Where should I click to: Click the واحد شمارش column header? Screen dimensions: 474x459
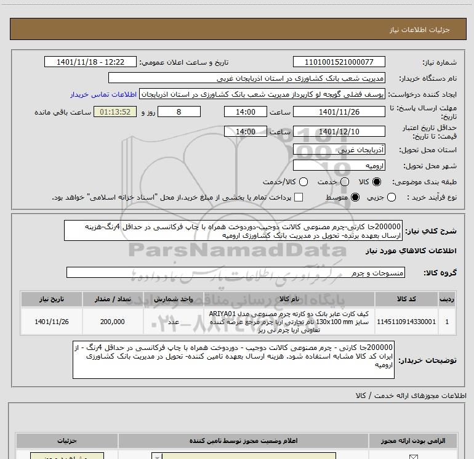point(173,299)
